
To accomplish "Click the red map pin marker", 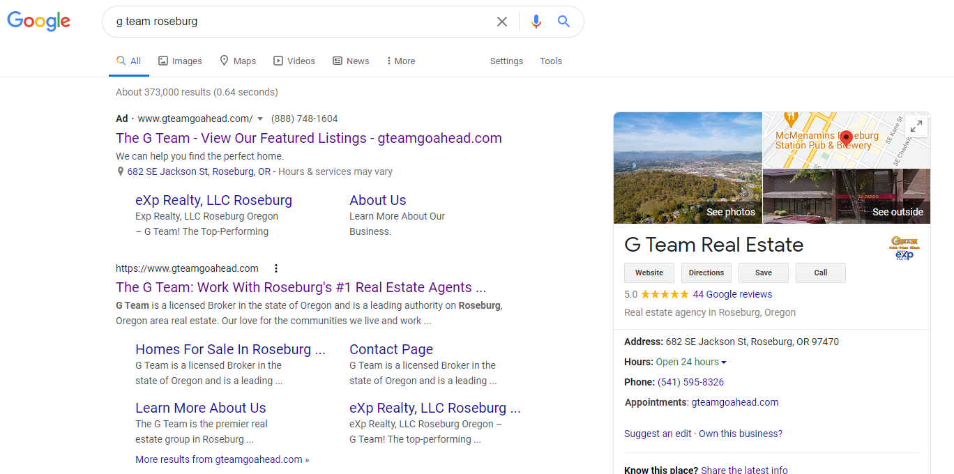I will click(846, 137).
